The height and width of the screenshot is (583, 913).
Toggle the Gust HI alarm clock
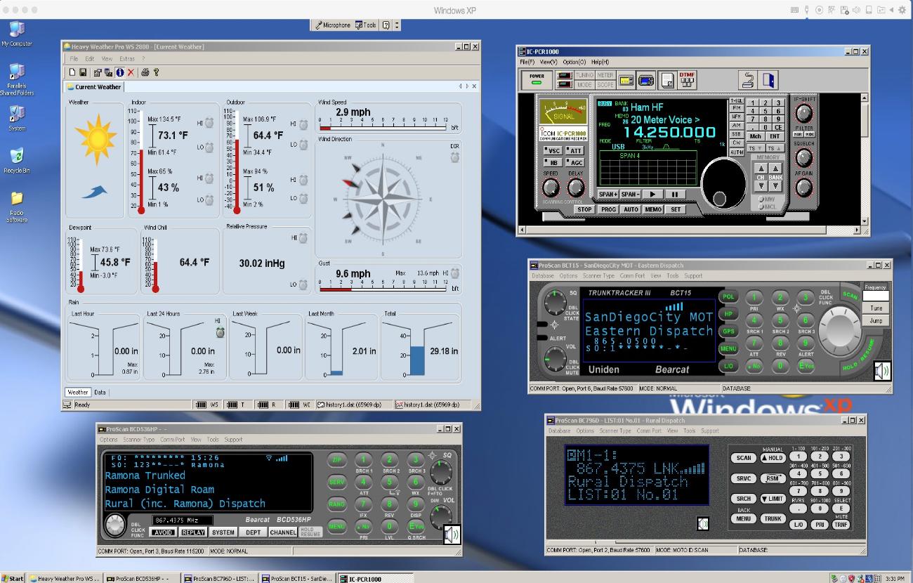pos(454,273)
